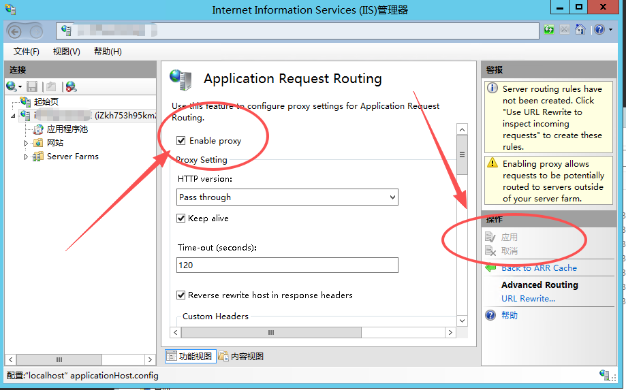Click the help question icon in actions pane
Image resolution: width=626 pixels, height=390 pixels.
tap(490, 315)
